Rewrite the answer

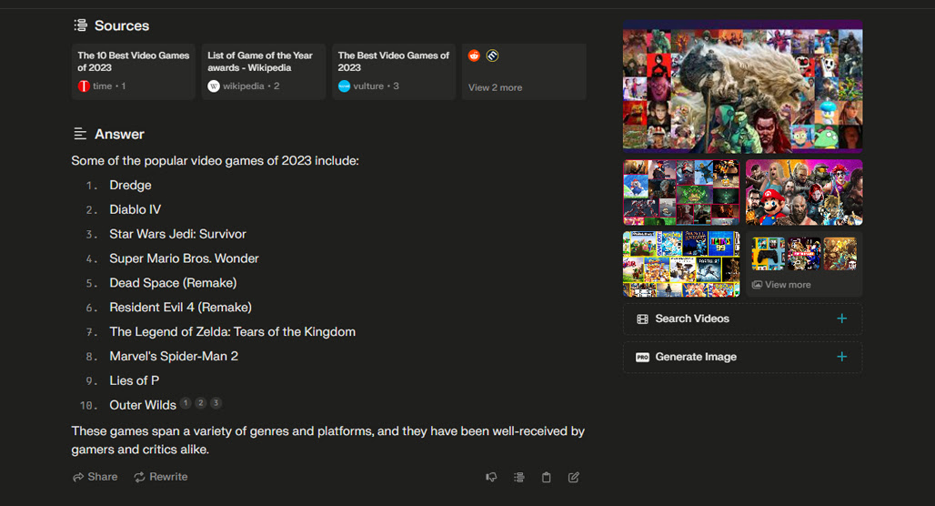click(160, 477)
